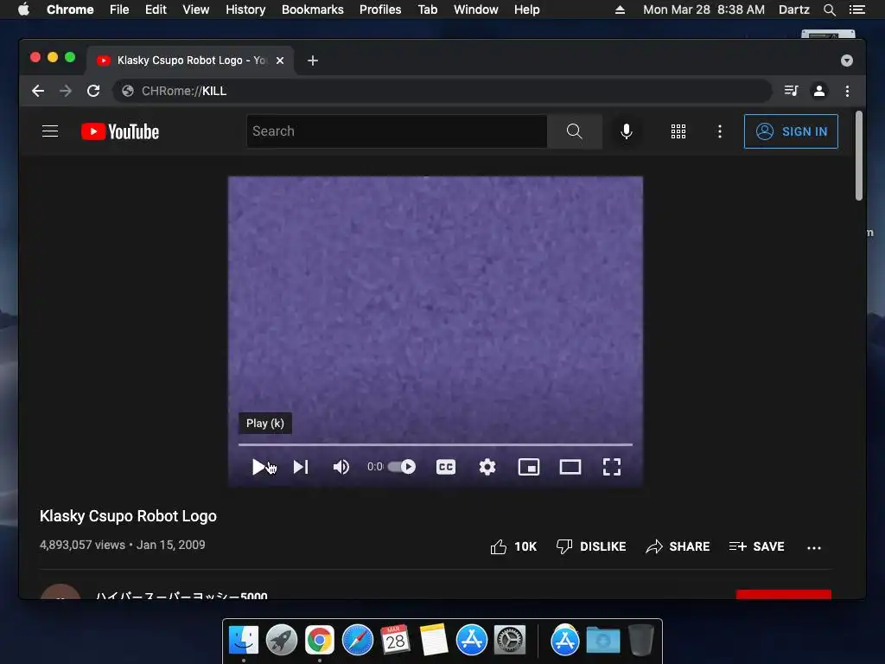Open the File menu
Viewport: 885px width, 664px height.
point(119,10)
